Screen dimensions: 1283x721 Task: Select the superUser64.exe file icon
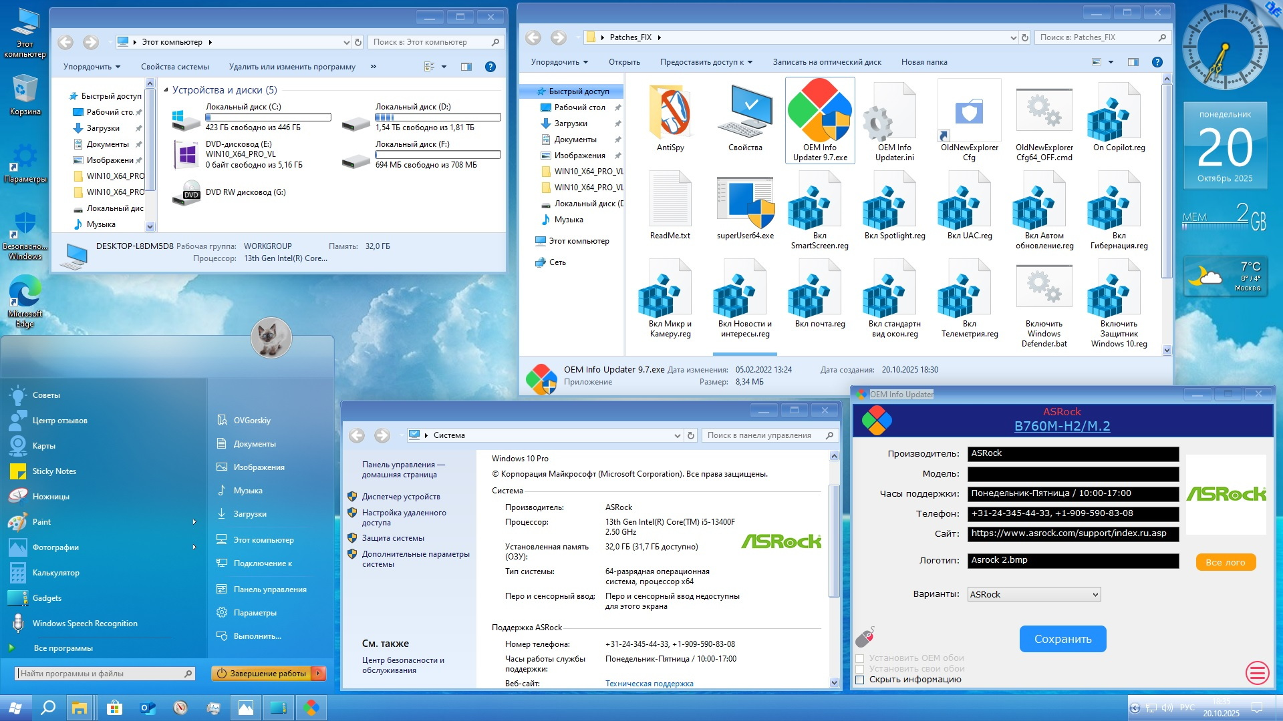[745, 202]
